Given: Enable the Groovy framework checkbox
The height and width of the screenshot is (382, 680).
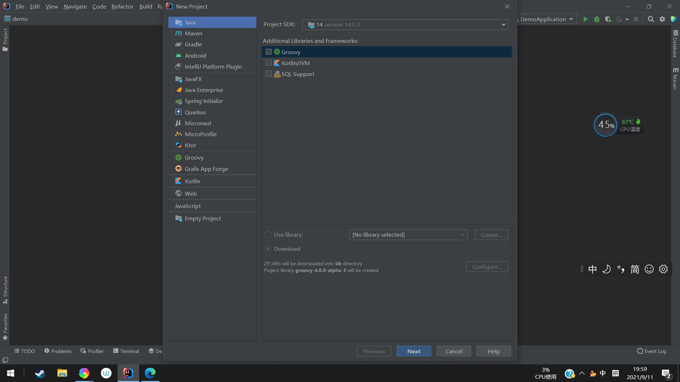Looking at the screenshot, I should 268,52.
